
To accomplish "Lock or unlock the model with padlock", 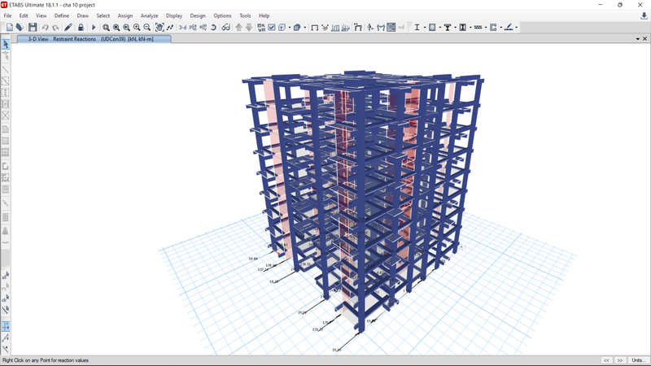I will pos(81,28).
